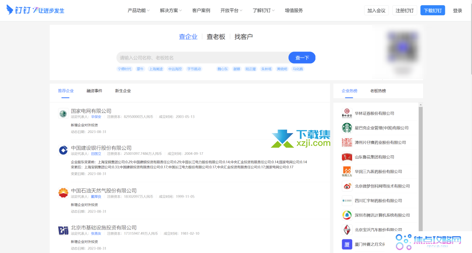Open 中国石油天然气股份有限公司 company title
This screenshot has width=472, height=253.
pyautogui.click(x=104, y=191)
